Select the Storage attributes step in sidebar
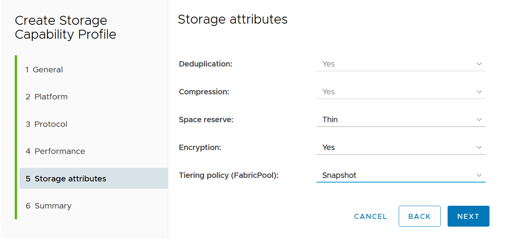The image size is (505, 239). [x=66, y=179]
